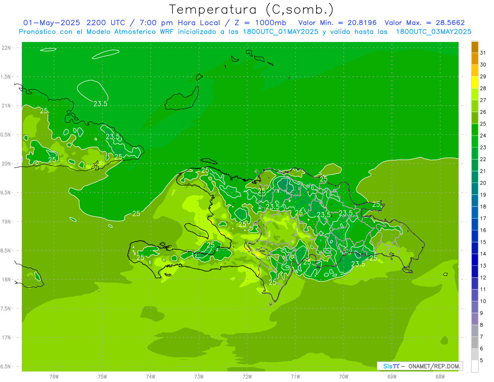Click the 'Valor Max. = 28.5662' text
This screenshot has width=494, height=382.
[x=425, y=23]
